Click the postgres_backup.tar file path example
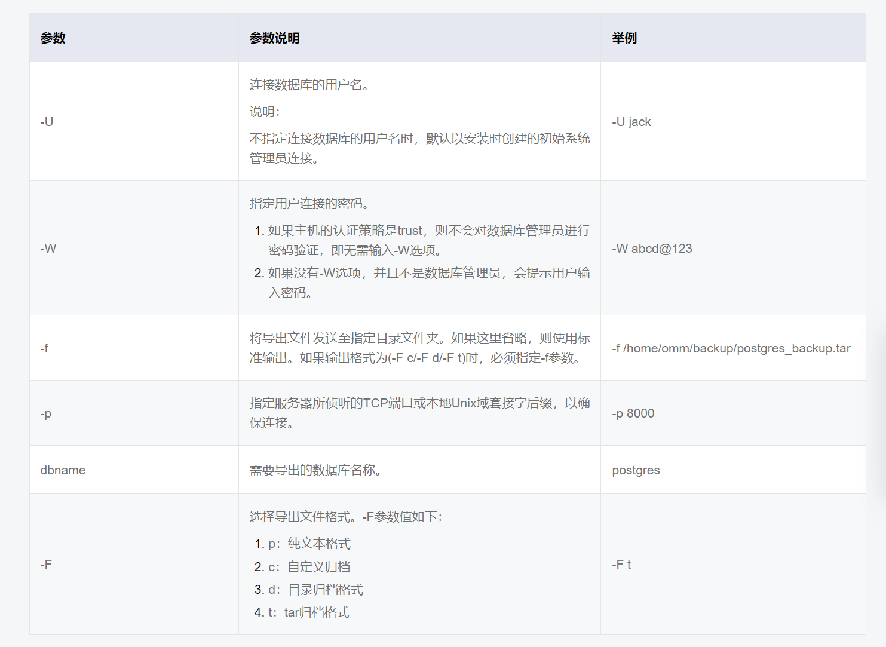Screen dimensions: 886x647 [733, 348]
